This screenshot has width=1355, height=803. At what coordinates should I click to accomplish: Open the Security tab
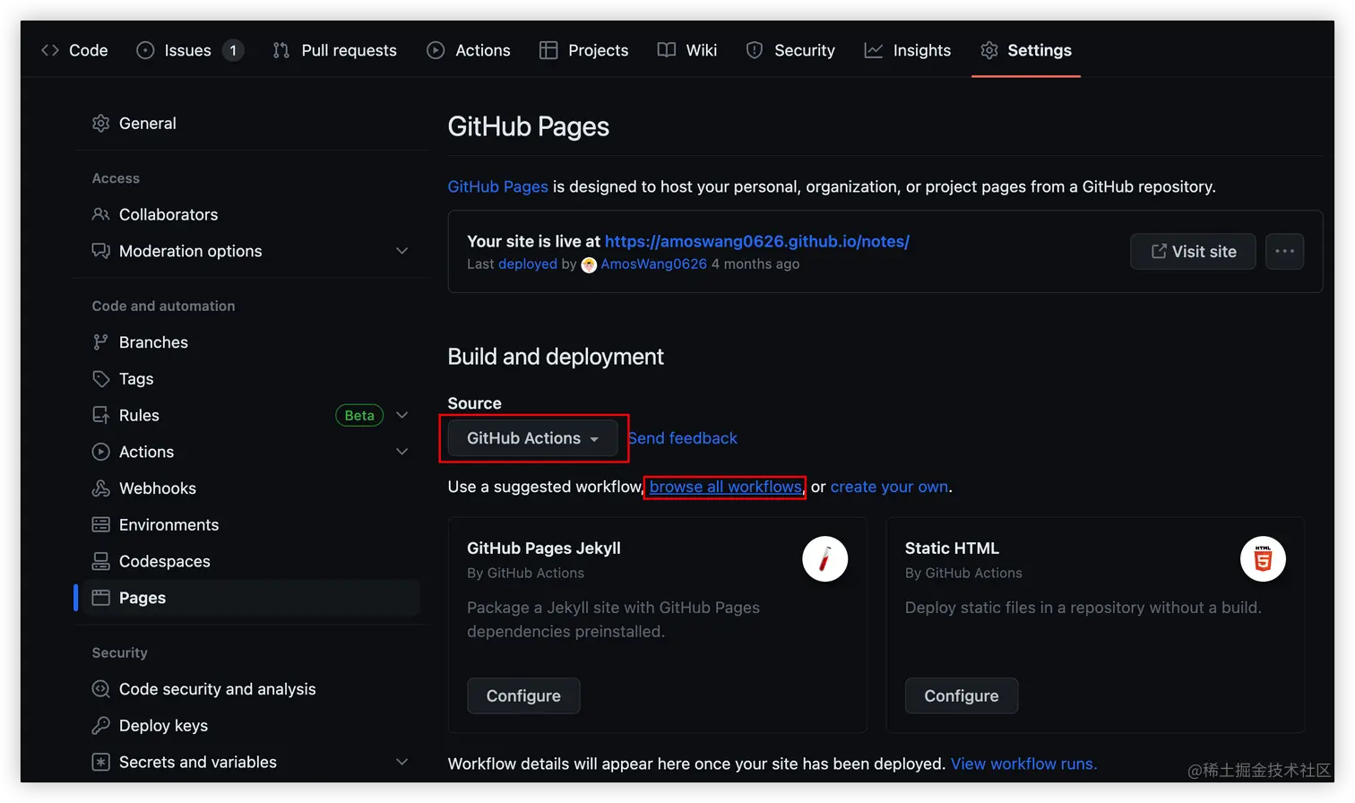pos(790,50)
